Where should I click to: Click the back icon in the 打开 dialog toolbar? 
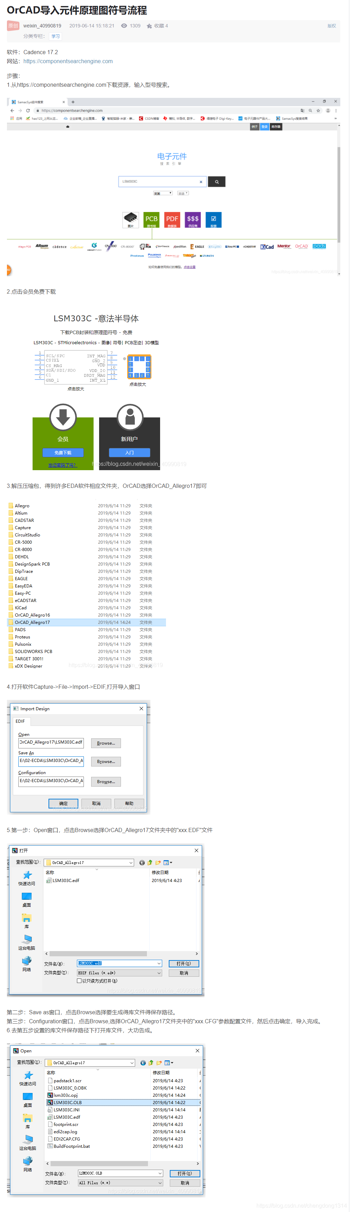(142, 863)
